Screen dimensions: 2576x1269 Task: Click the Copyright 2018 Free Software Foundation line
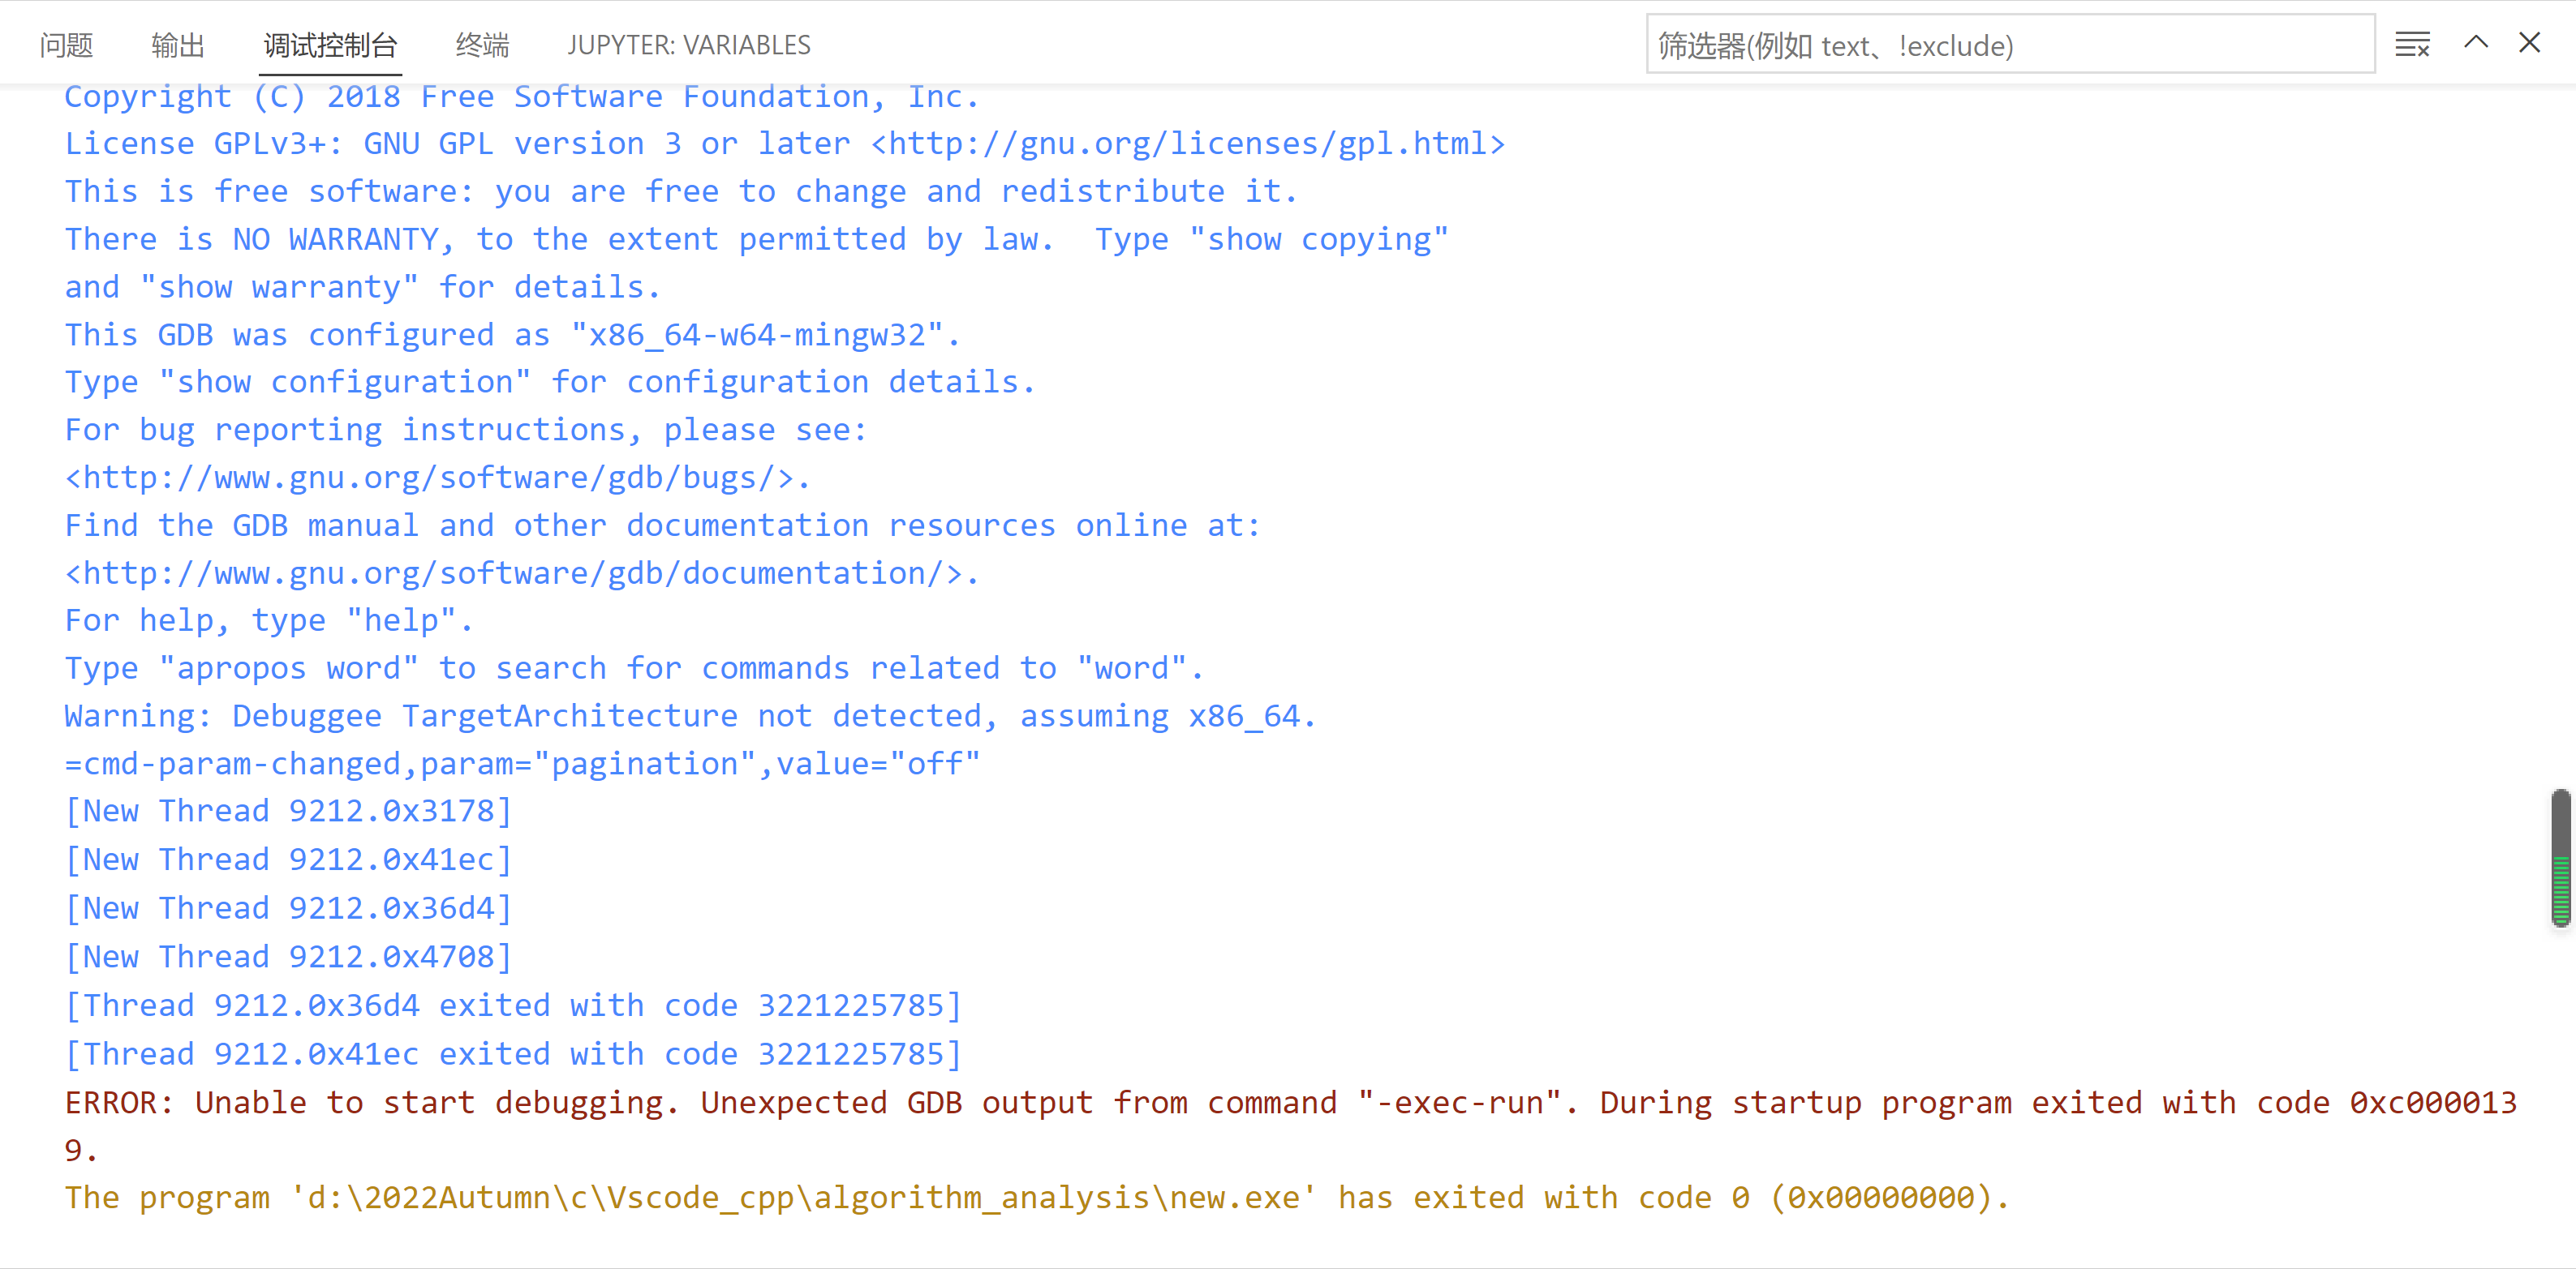520,97
